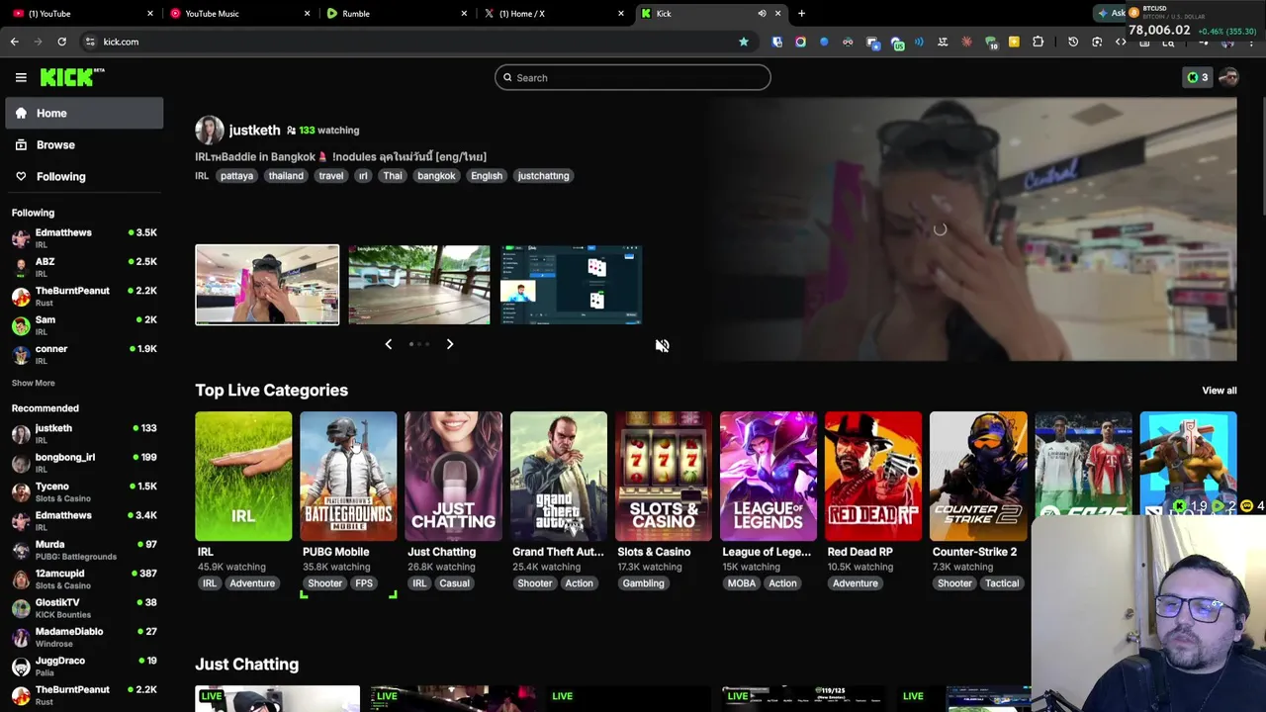Select the wooden deck stream thumbnail
The image size is (1266, 712).
[418, 285]
